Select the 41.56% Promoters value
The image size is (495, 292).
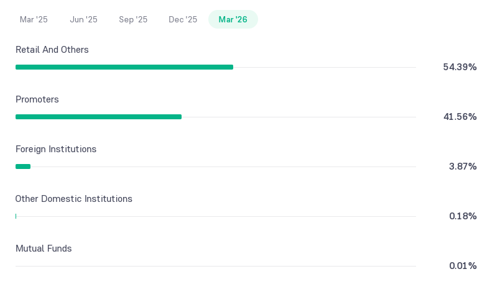coord(460,117)
